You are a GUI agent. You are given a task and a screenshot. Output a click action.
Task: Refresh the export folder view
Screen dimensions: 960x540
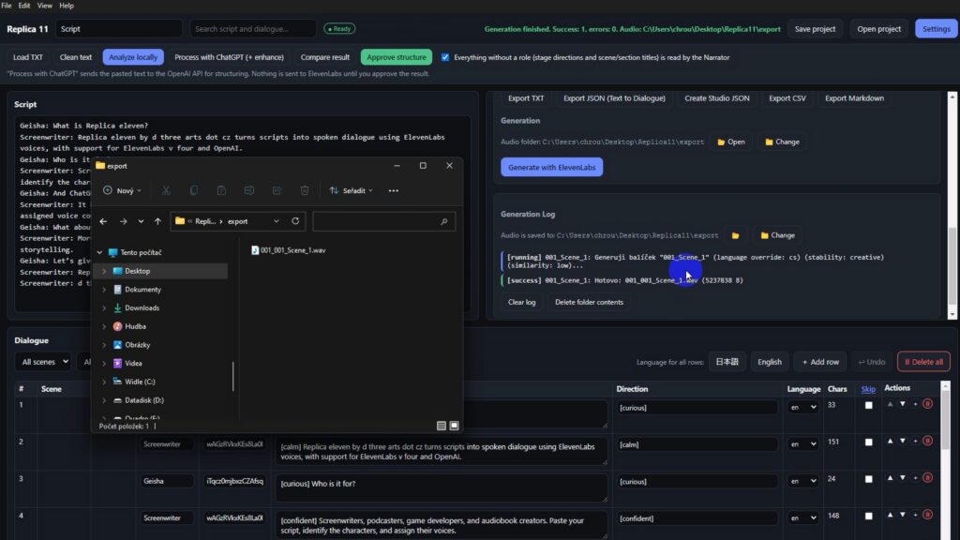[x=295, y=221]
